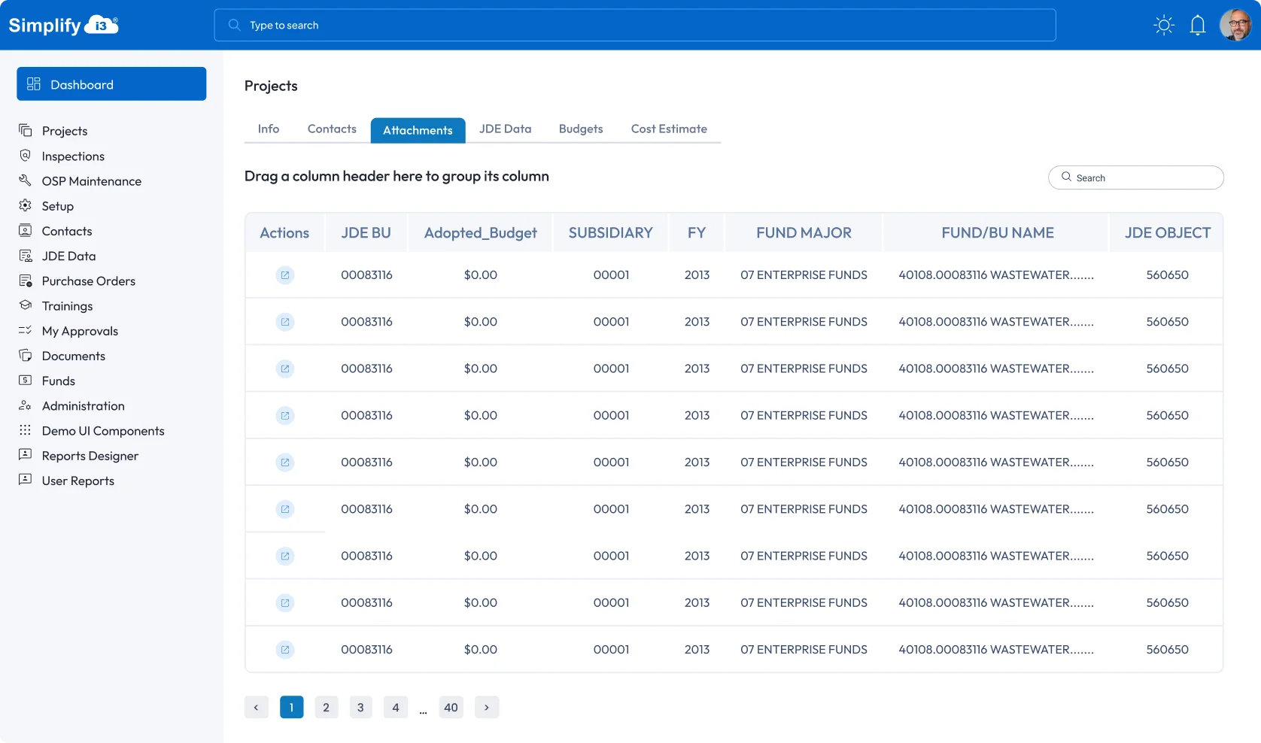
Task: Go to the previous page with left chevron
Action: coord(256,707)
